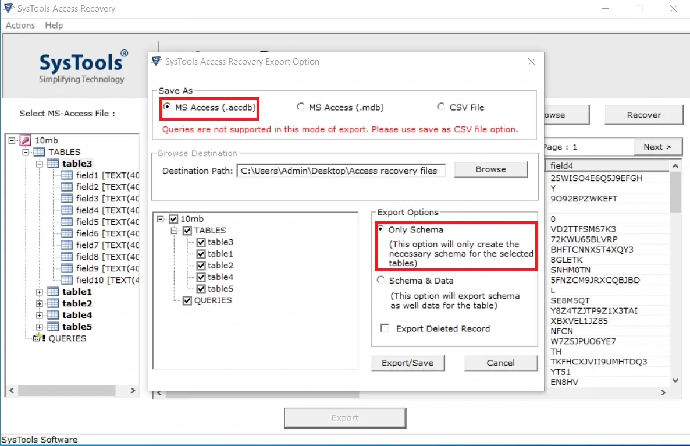690x446 pixels.
Task: Click the field4 column icon in tree
Action: (66, 210)
